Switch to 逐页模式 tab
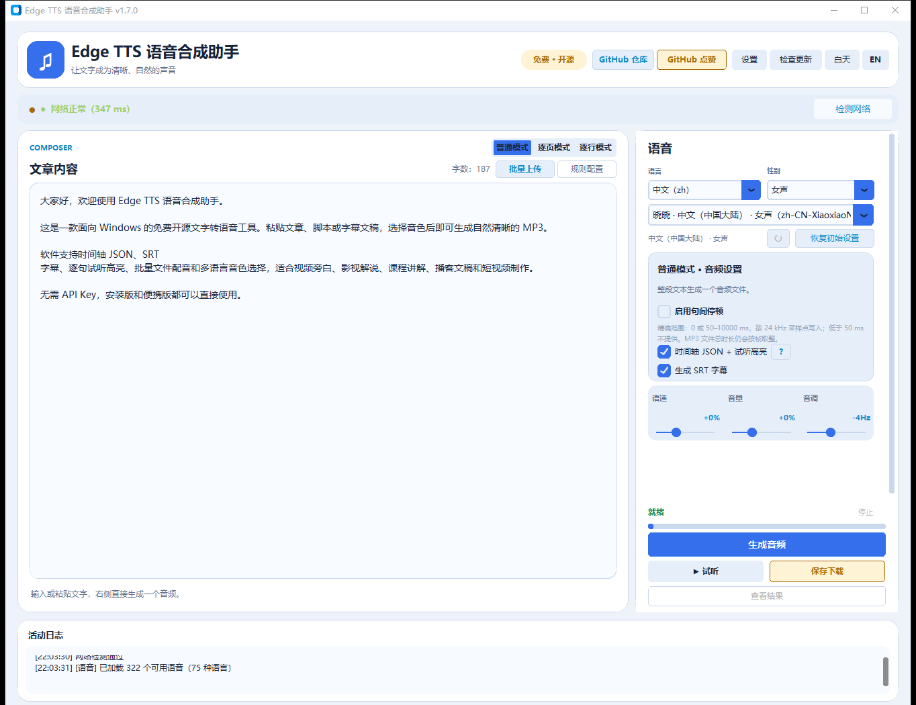 pos(554,148)
